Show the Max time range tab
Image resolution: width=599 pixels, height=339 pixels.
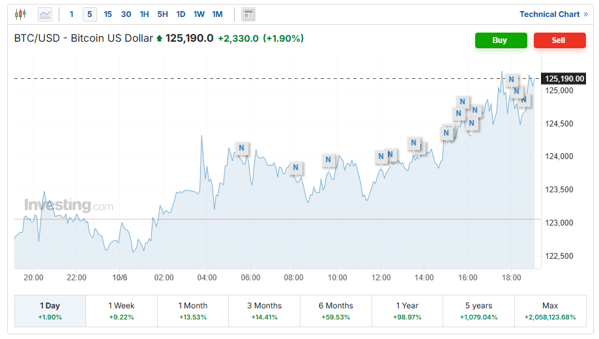point(549,311)
